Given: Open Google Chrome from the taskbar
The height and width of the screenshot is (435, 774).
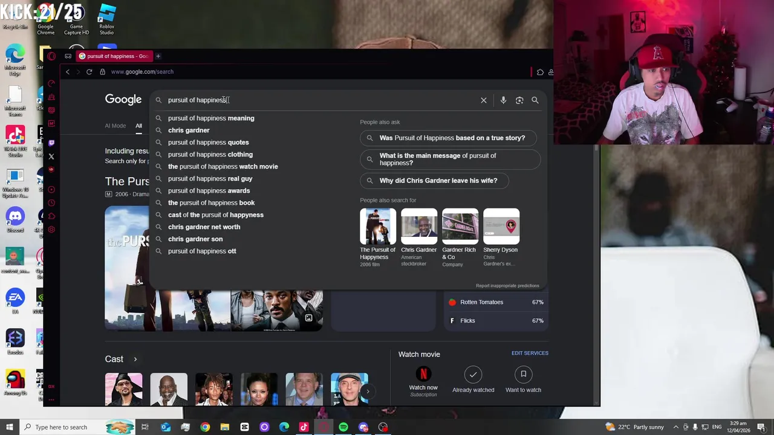Looking at the screenshot, I should coord(205,427).
